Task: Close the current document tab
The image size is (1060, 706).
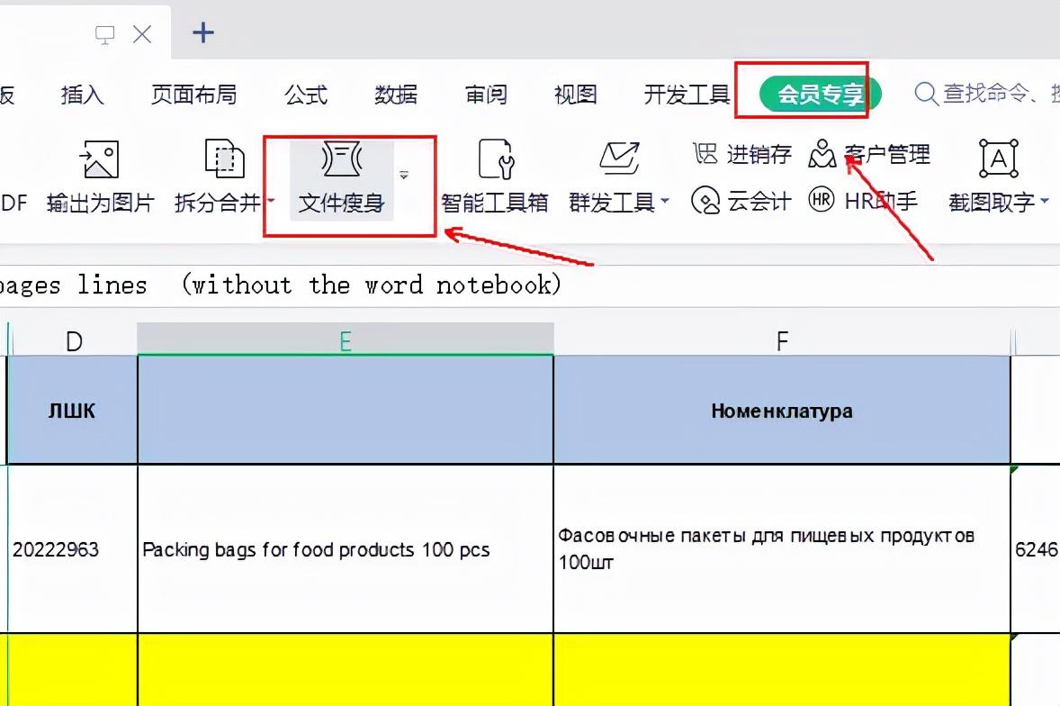Action: pyautogui.click(x=142, y=34)
